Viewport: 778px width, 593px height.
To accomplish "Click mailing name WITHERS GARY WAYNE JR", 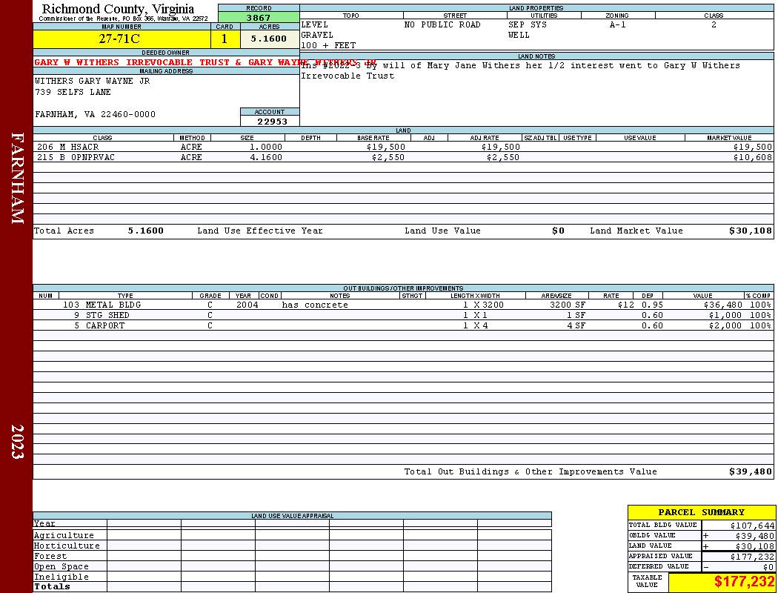I will pos(93,81).
